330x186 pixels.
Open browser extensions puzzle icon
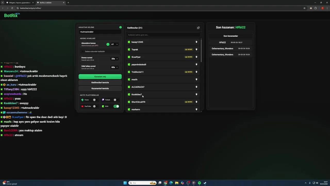[x=316, y=8]
